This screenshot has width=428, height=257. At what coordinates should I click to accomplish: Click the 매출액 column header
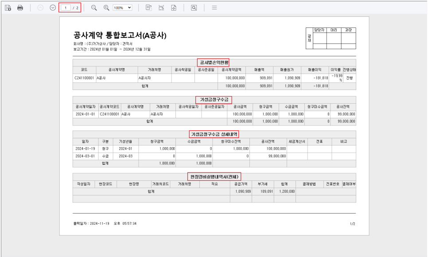[259, 70]
